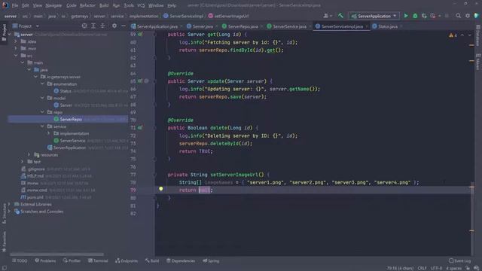Expand Scratches and Consoles node
Image resolution: width=482 pixels, height=271 pixels.
(x=10, y=212)
